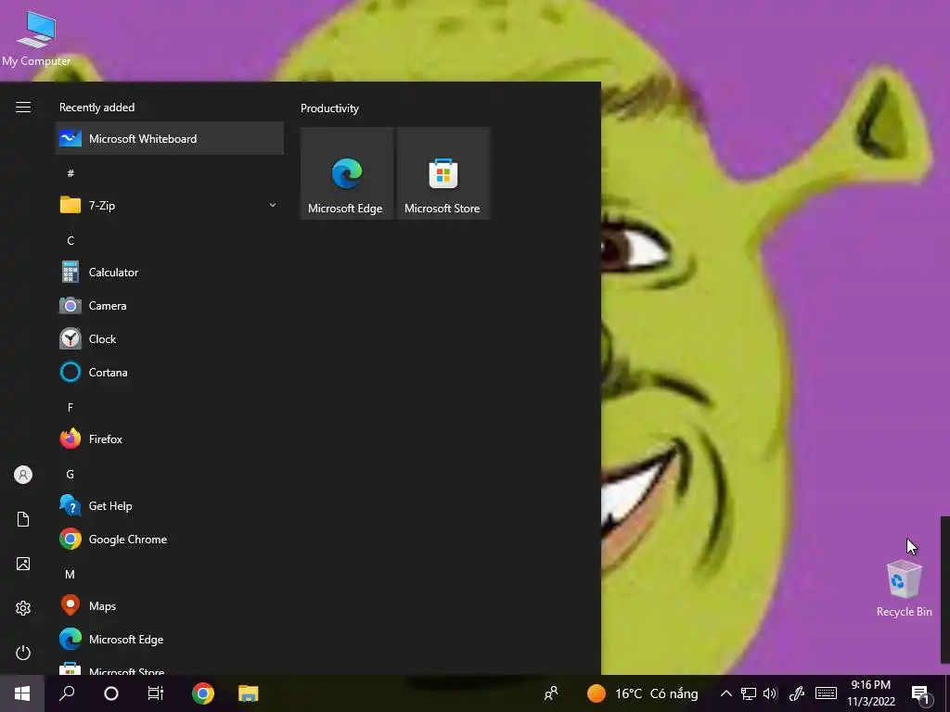Click the Productivity group heading
The image size is (950, 712).
(329, 108)
